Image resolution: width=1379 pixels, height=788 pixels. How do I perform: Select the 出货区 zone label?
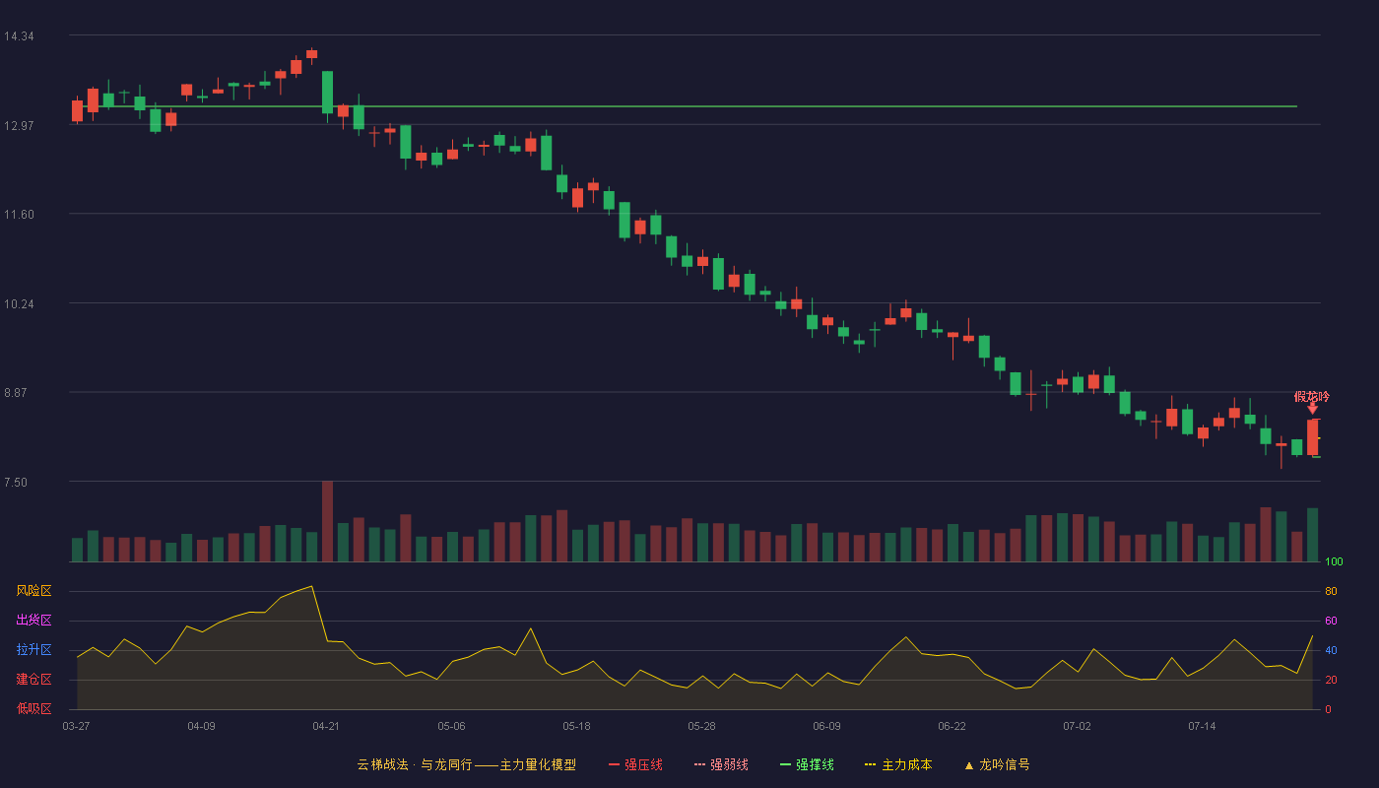[x=33, y=621]
